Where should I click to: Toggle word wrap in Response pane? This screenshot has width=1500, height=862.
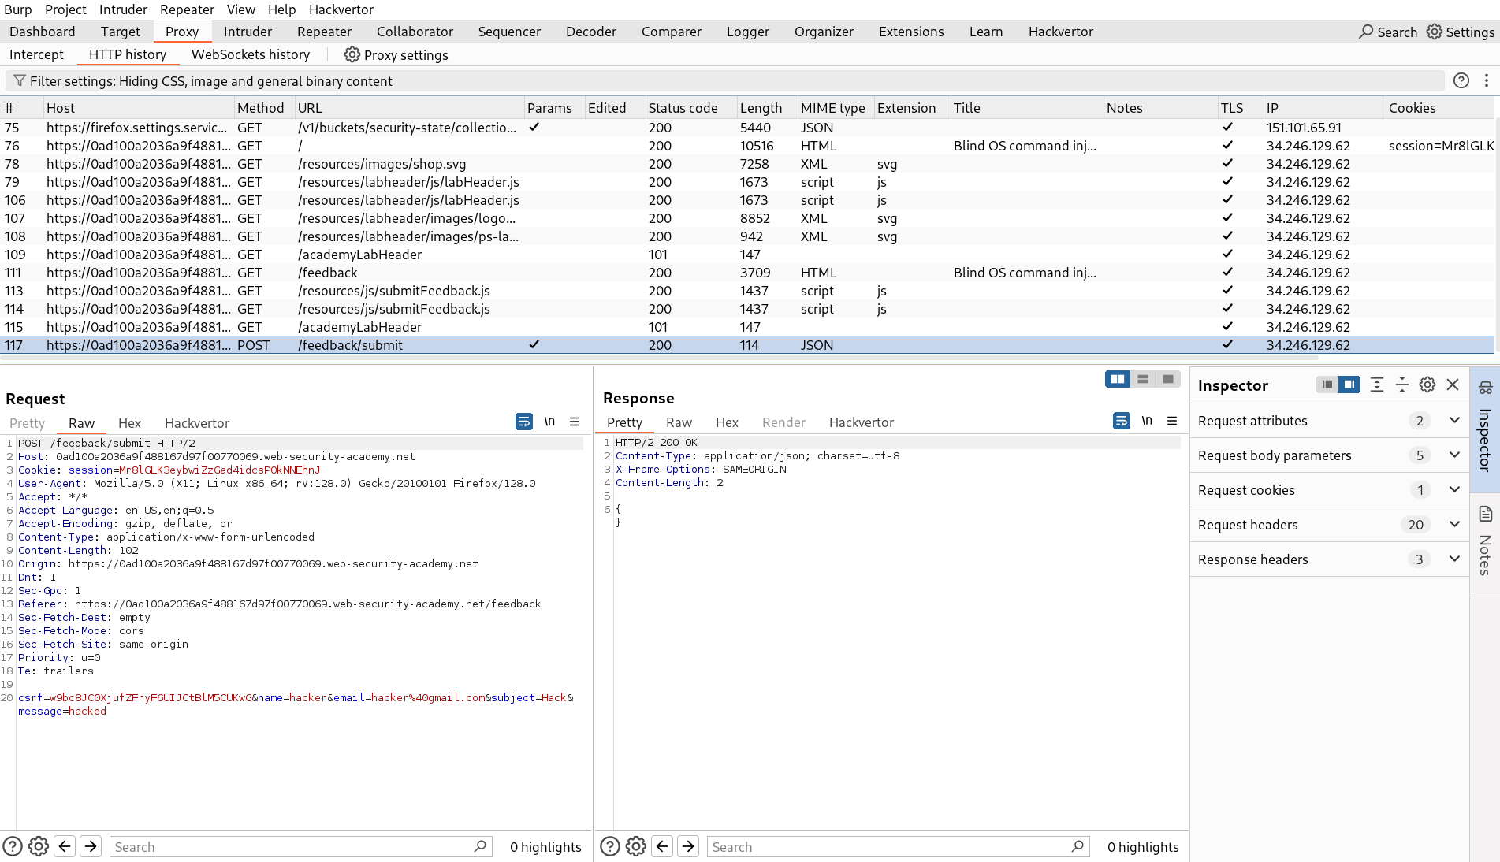point(1122,421)
